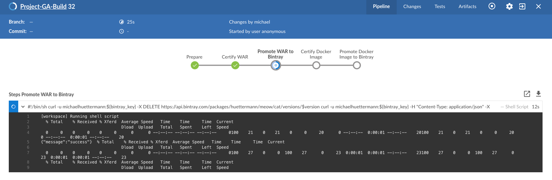
Task: Click the running step status spinner icon
Action: tap(14, 107)
